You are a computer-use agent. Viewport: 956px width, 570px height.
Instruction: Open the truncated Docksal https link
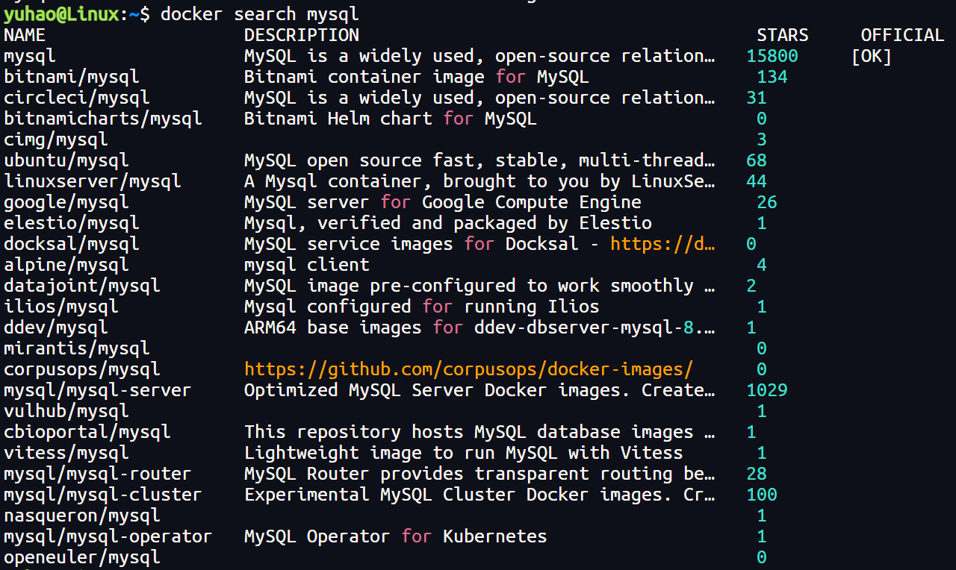click(x=663, y=244)
